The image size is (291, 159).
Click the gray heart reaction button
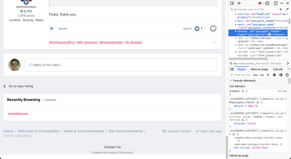click(213, 28)
